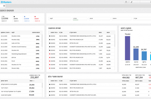Image resolution: width=151 pixels, height=99 pixels.
Task: Click the red square indicator above $91M
Action: (35, 16)
